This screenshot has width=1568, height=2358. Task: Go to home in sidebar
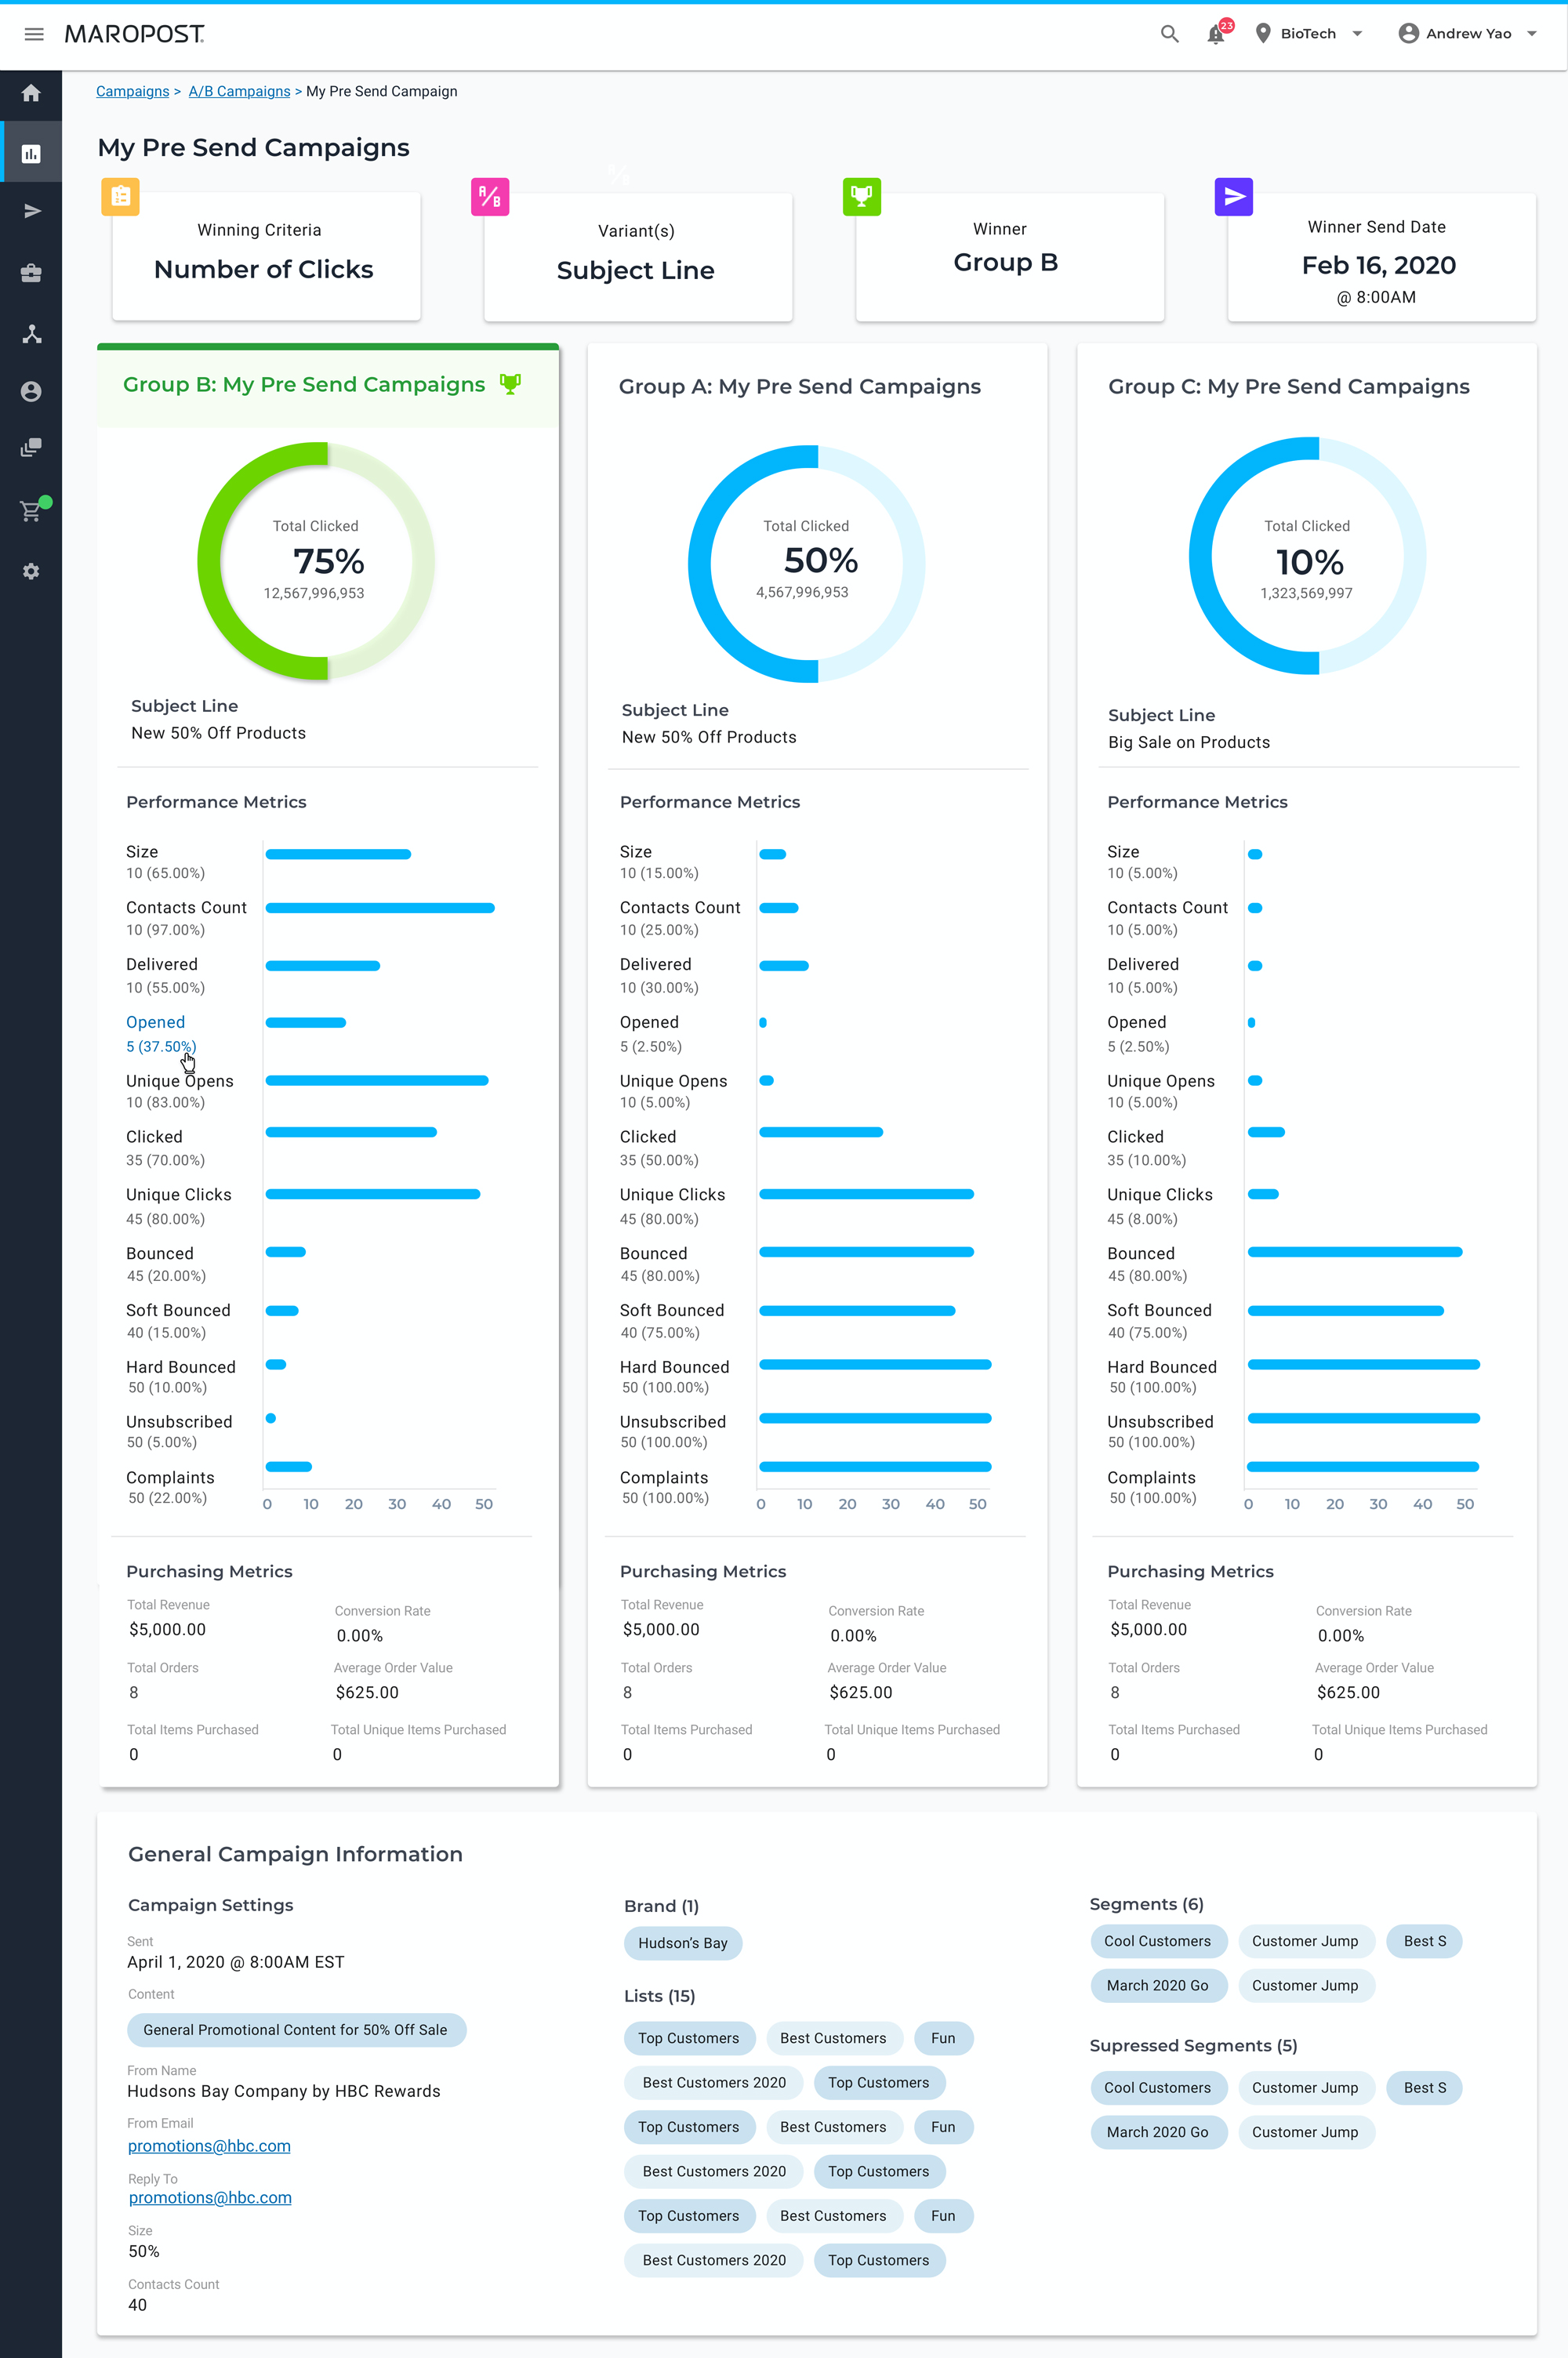[x=31, y=94]
